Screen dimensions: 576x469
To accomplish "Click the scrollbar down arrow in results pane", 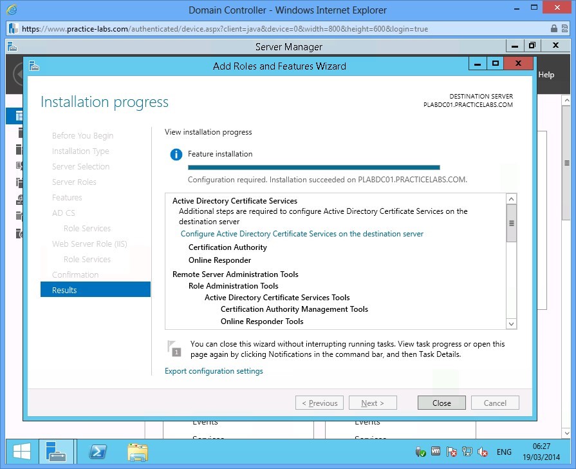I will (511, 323).
